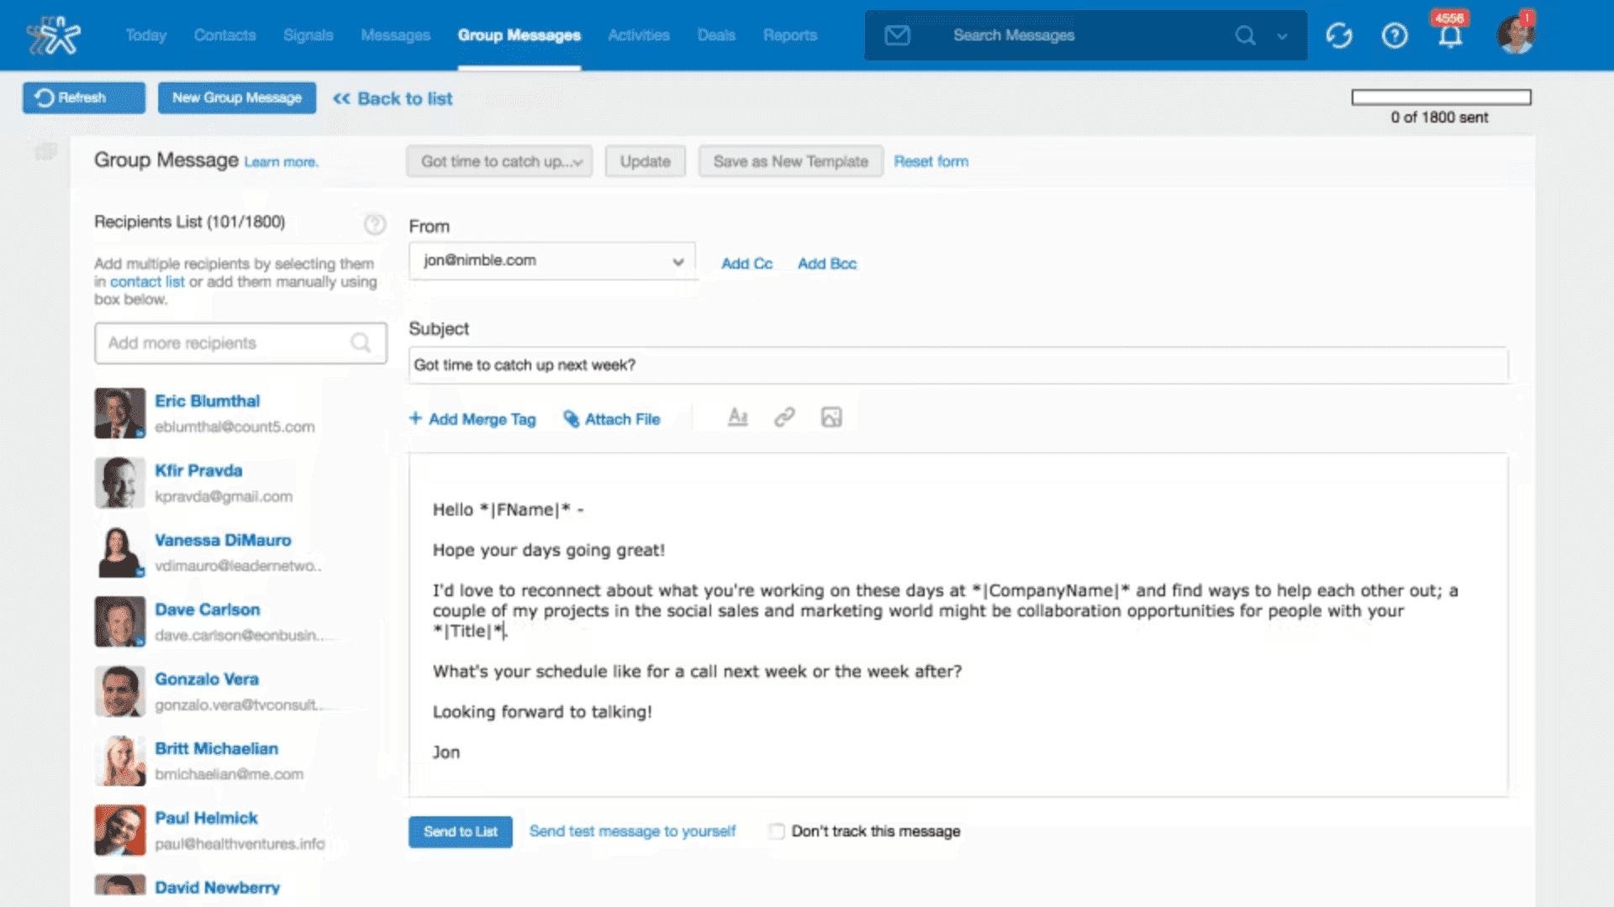Open the help question mark icon
The height and width of the screenshot is (907, 1614).
point(1395,35)
